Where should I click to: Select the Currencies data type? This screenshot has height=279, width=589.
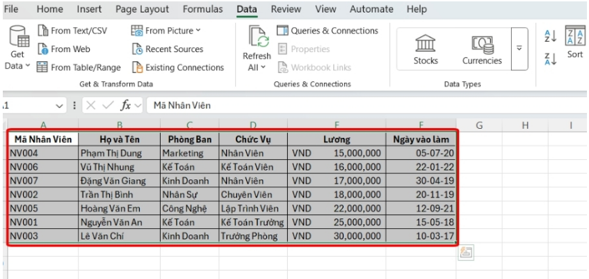(x=482, y=49)
